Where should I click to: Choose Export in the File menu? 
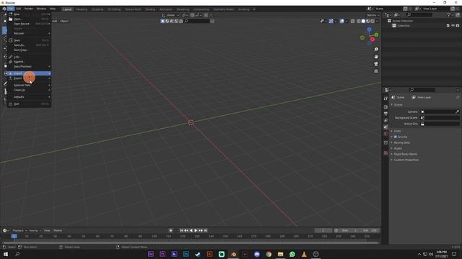point(29,78)
